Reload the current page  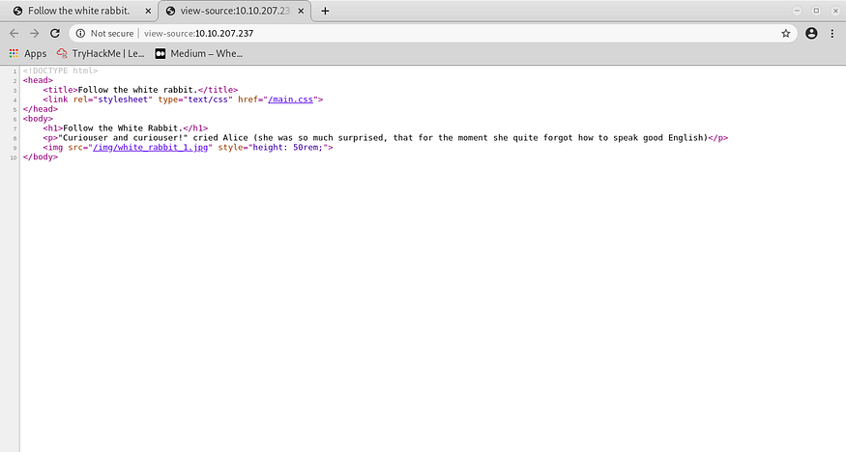point(55,34)
